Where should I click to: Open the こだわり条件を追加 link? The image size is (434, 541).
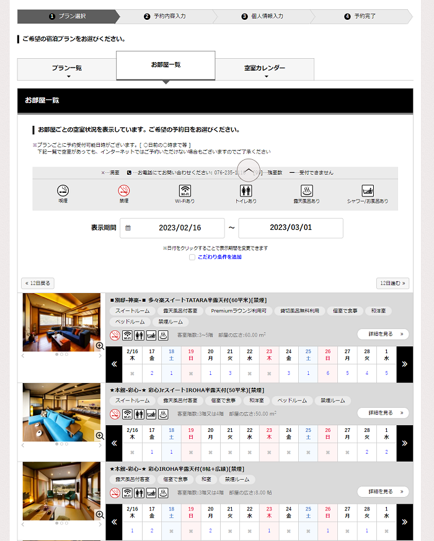pos(219,257)
